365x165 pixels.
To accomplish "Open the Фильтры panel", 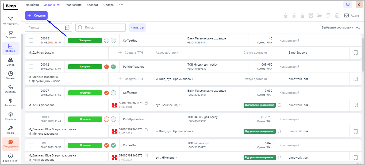I will click(137, 27).
